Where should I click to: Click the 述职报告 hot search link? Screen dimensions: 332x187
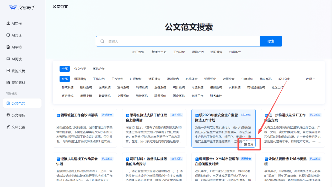point(216,52)
